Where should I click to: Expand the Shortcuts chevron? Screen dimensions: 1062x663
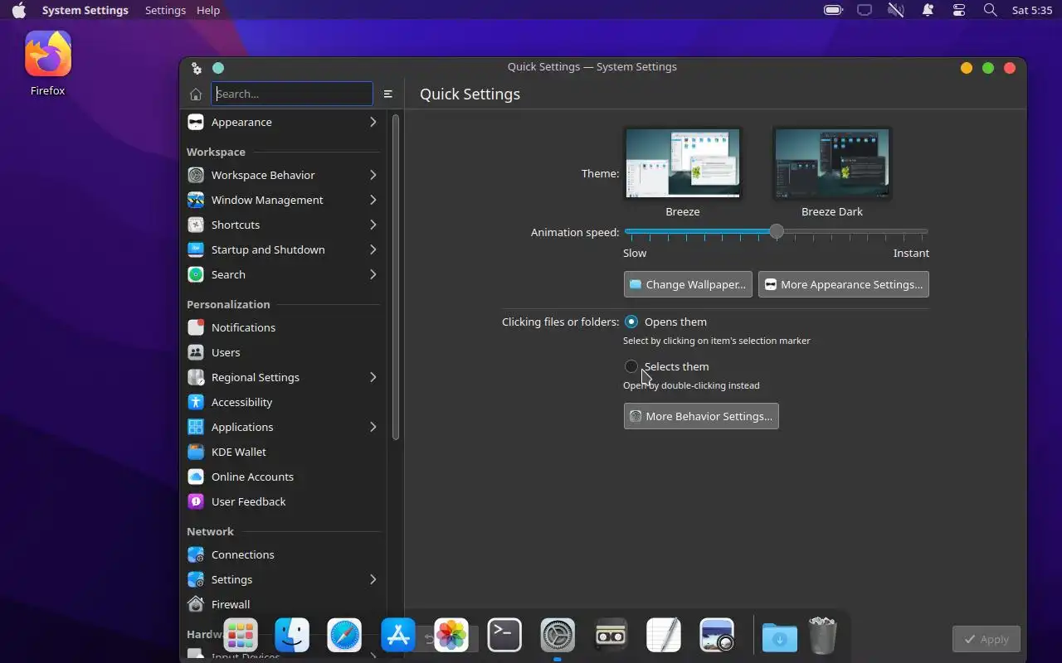click(373, 225)
